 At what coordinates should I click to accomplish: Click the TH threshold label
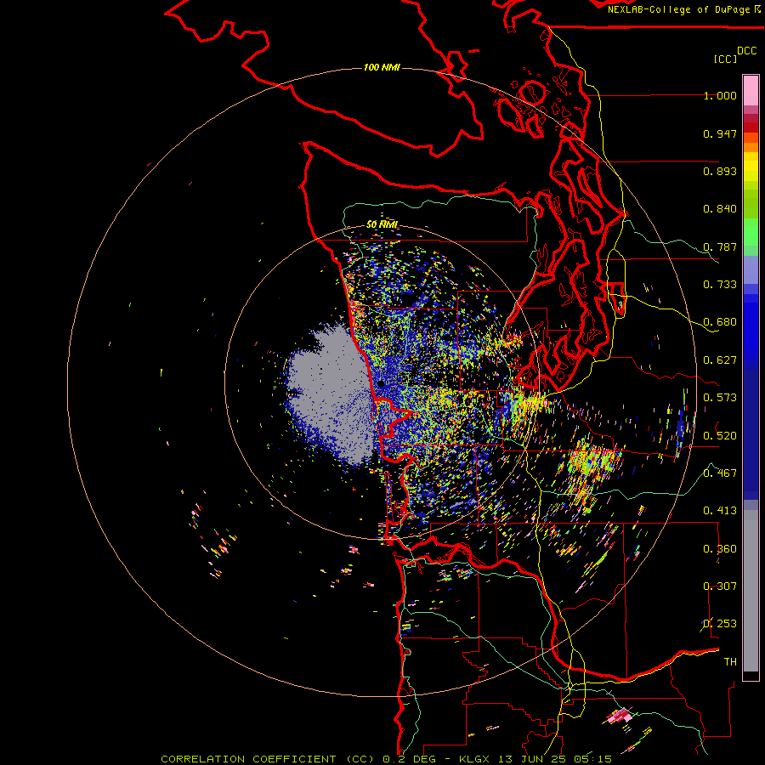[730, 662]
